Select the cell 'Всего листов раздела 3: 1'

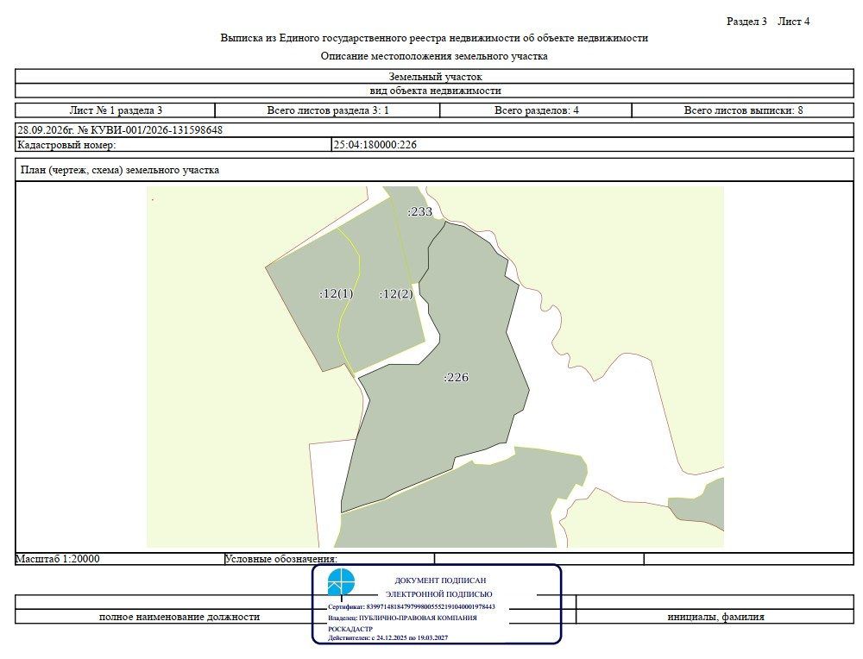pos(327,110)
